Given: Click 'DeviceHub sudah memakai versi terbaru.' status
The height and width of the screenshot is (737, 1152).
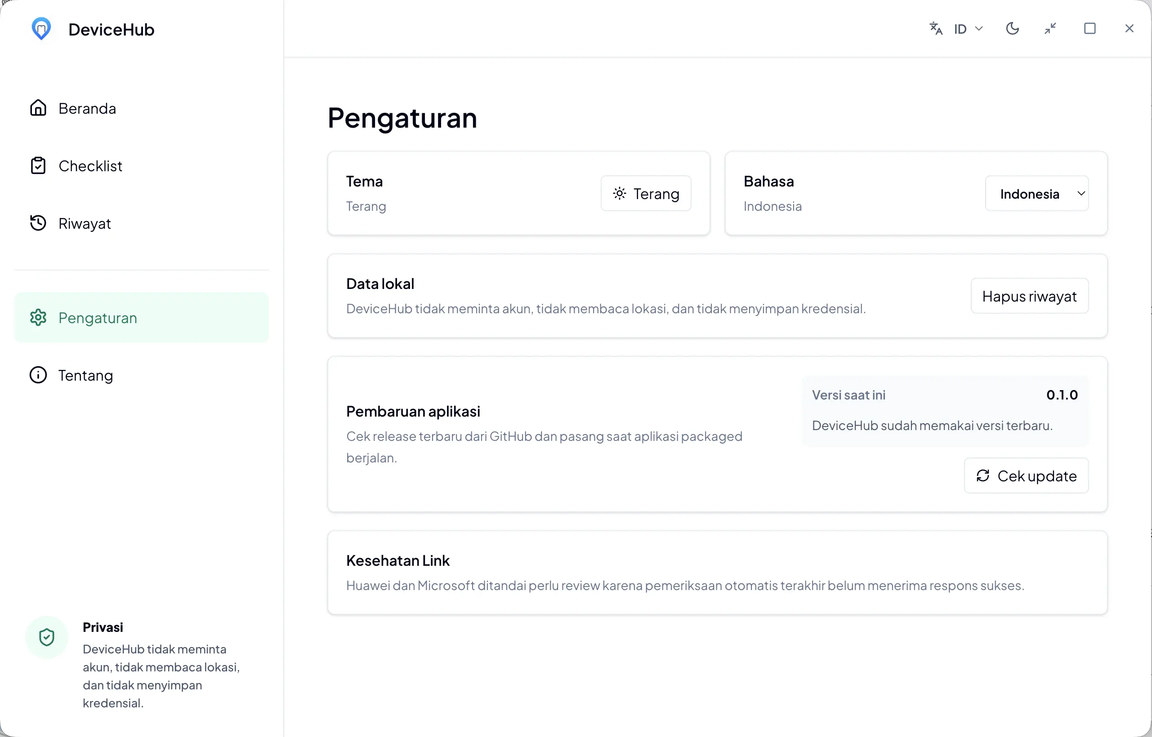Looking at the screenshot, I should (x=932, y=426).
